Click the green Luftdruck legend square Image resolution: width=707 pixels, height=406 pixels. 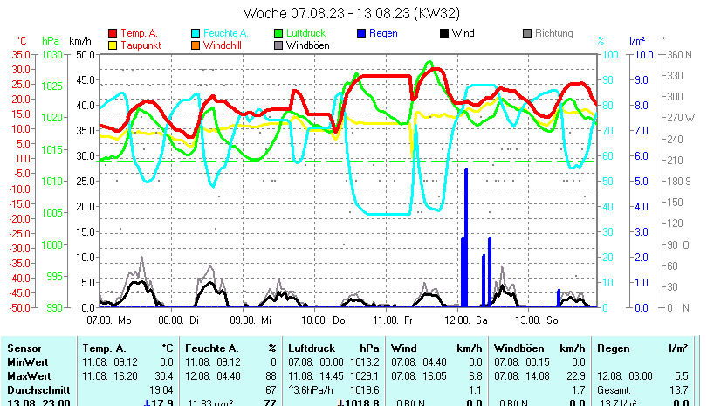pos(279,33)
